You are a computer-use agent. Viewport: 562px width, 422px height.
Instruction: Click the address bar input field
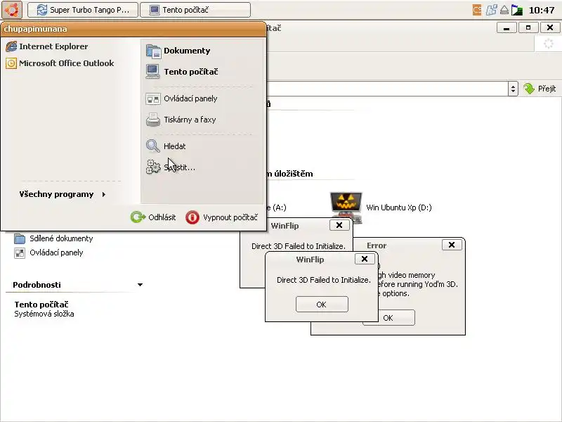[388, 89]
